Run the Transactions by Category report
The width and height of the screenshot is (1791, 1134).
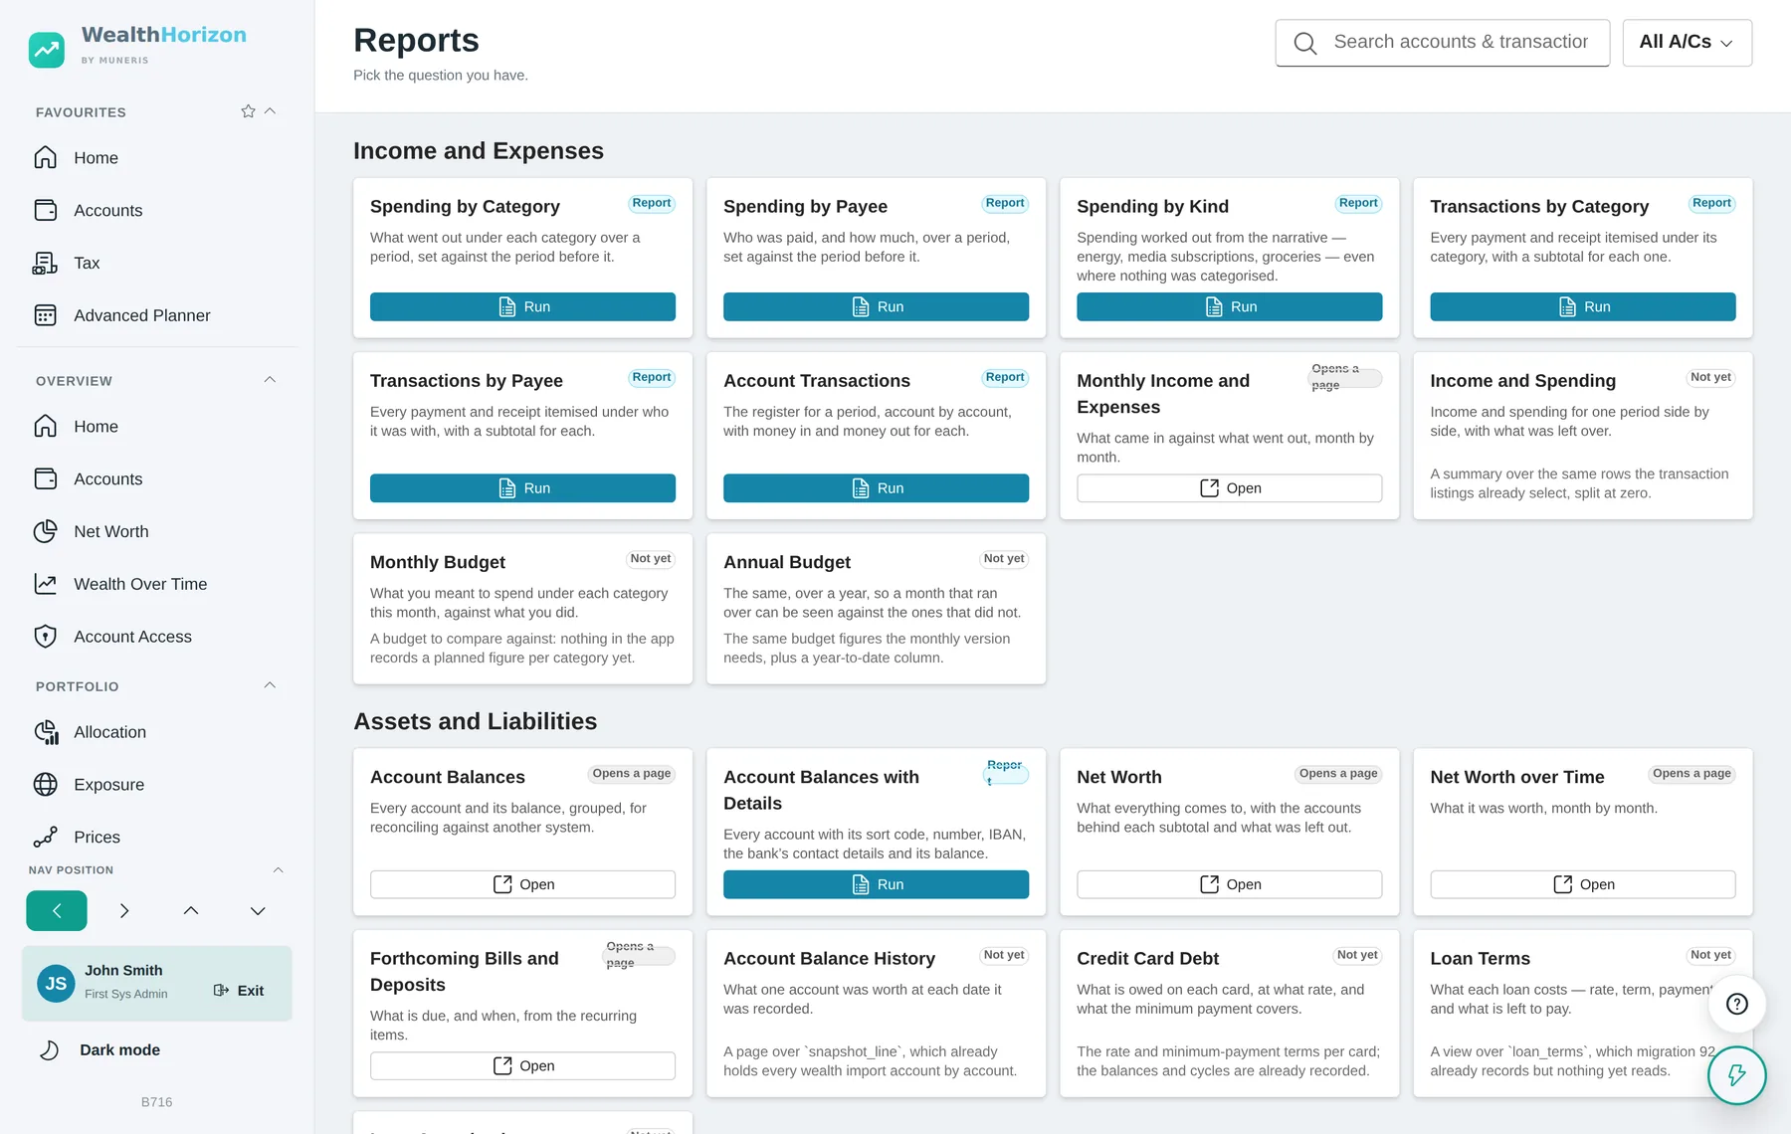click(x=1582, y=307)
